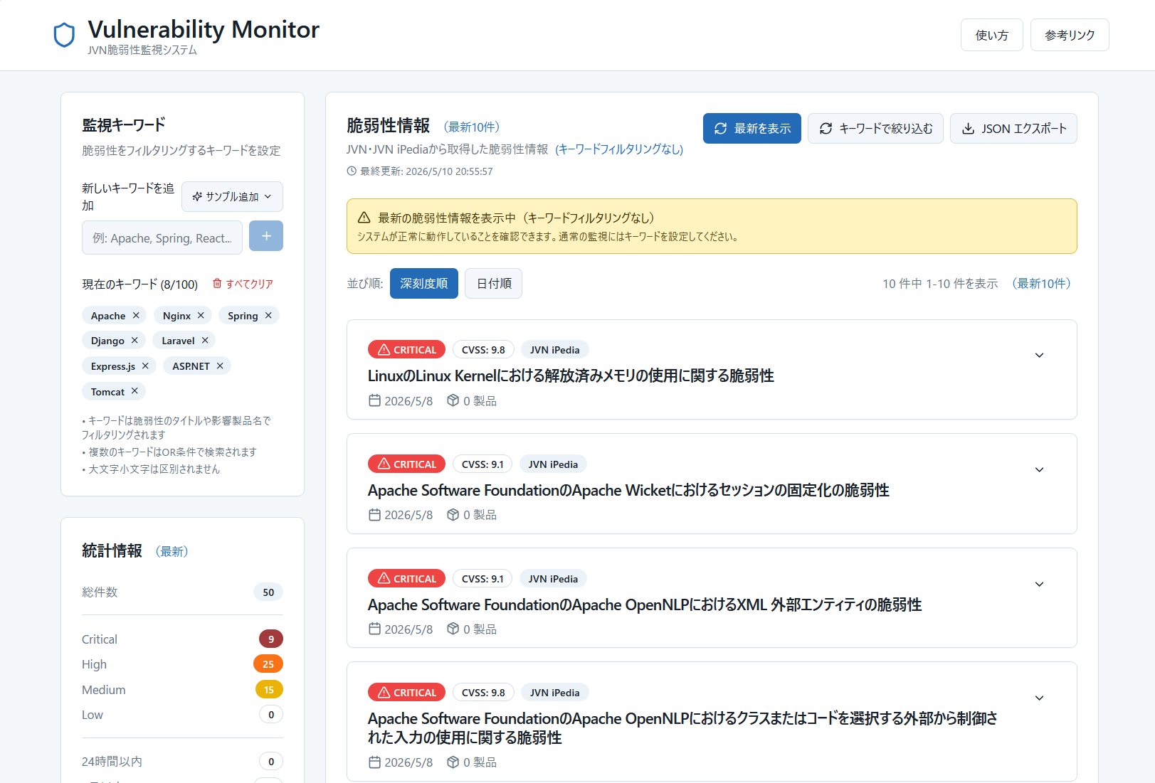Expand the Apache Wicket vulnerability card

pyautogui.click(x=1039, y=469)
